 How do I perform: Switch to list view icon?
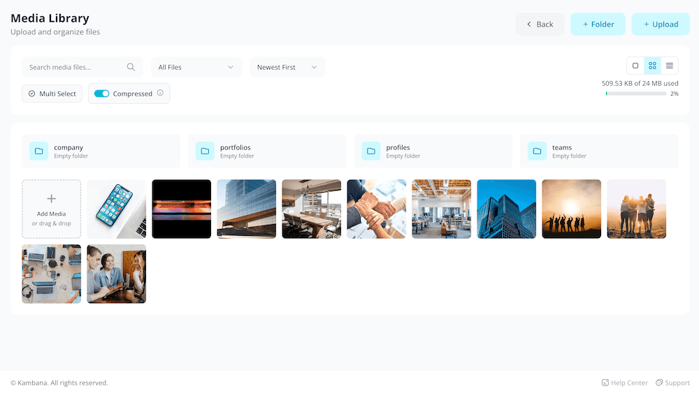click(670, 66)
